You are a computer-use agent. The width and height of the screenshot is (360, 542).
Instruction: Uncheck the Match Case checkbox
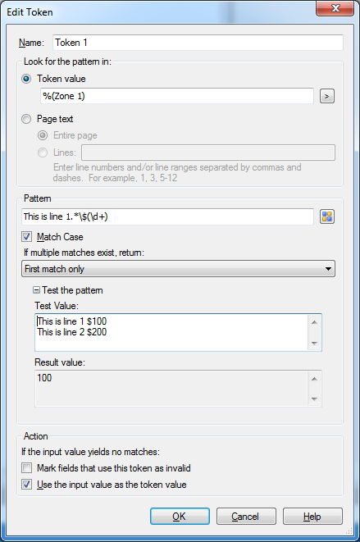coord(26,237)
